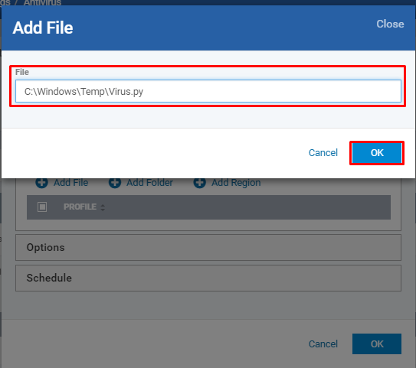Sort the list by PROFILE column

(x=80, y=207)
